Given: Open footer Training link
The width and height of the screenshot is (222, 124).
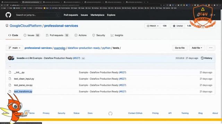Looking at the screenshot, I should click(x=185, y=113).
